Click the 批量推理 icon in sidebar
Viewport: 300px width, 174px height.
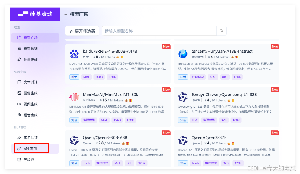point(19,60)
